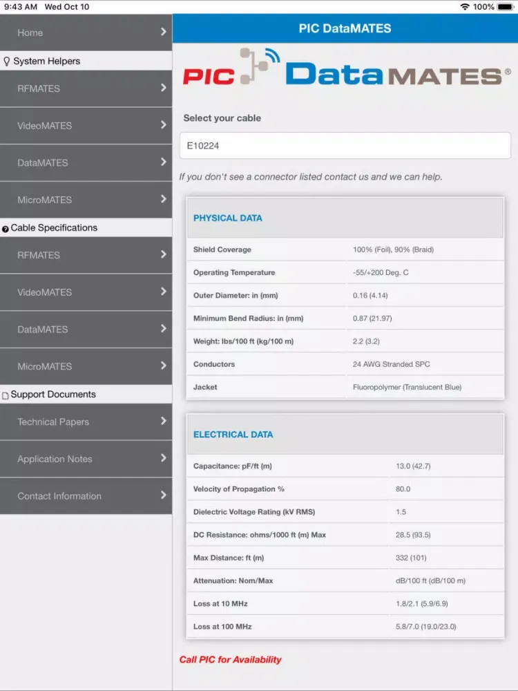Click chevron on System Helpers DataMATES row

click(x=164, y=162)
